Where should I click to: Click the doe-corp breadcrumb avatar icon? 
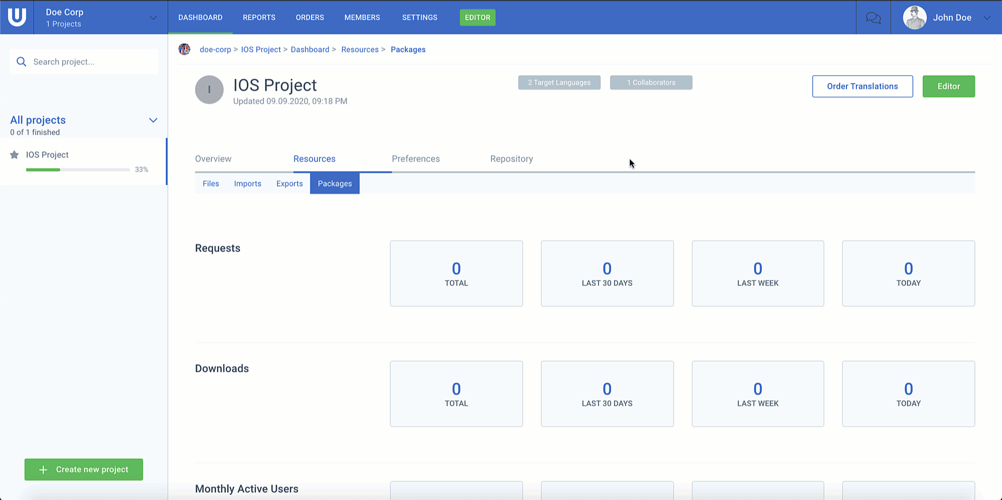184,50
